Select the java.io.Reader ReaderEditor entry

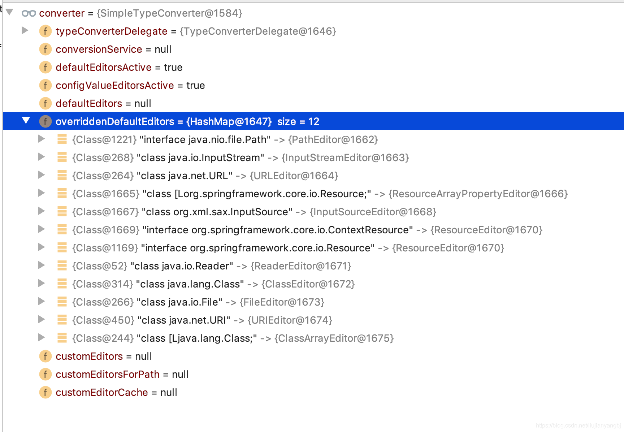(x=211, y=266)
